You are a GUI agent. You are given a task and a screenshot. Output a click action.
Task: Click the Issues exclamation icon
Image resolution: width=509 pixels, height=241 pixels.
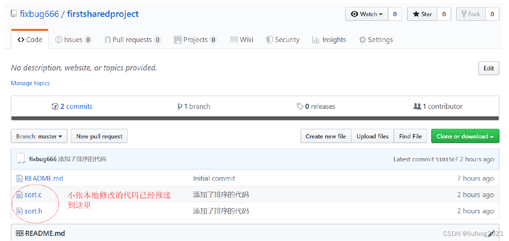point(59,39)
